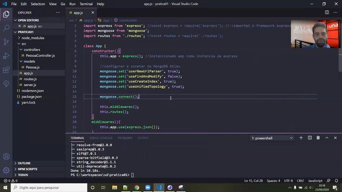342x192 pixels.
Task: Open Source Control view in activity bar
Action: tap(6, 42)
